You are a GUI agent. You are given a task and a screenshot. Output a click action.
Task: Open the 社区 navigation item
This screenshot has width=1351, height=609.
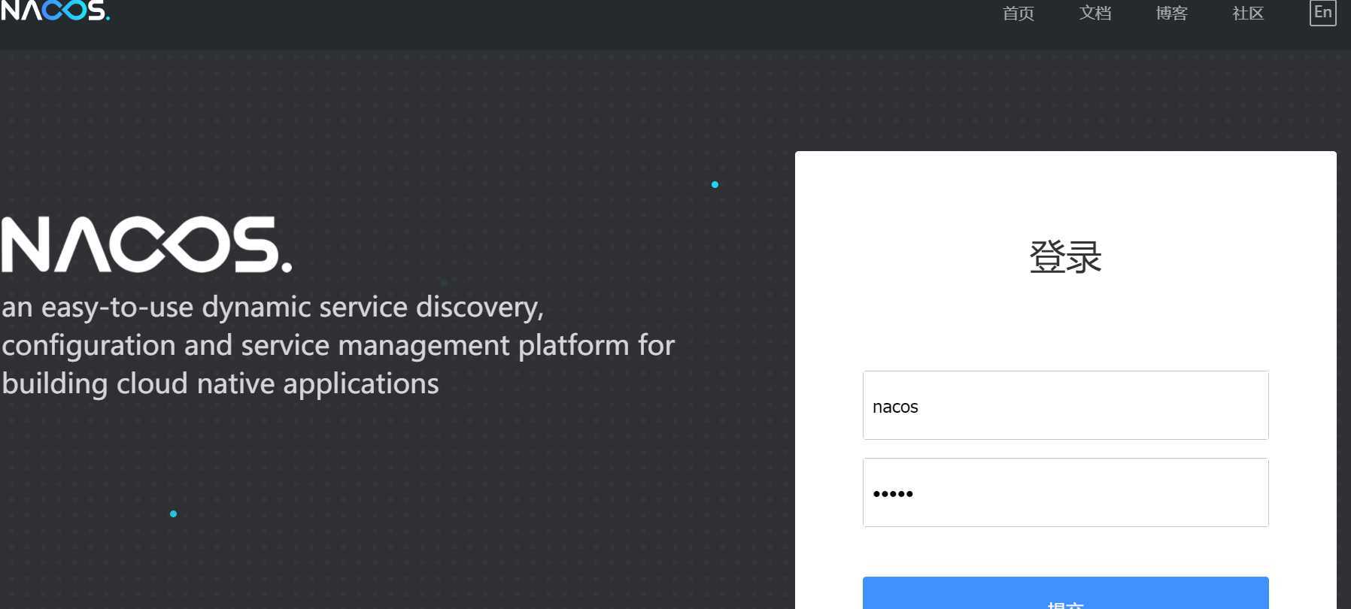coord(1249,14)
